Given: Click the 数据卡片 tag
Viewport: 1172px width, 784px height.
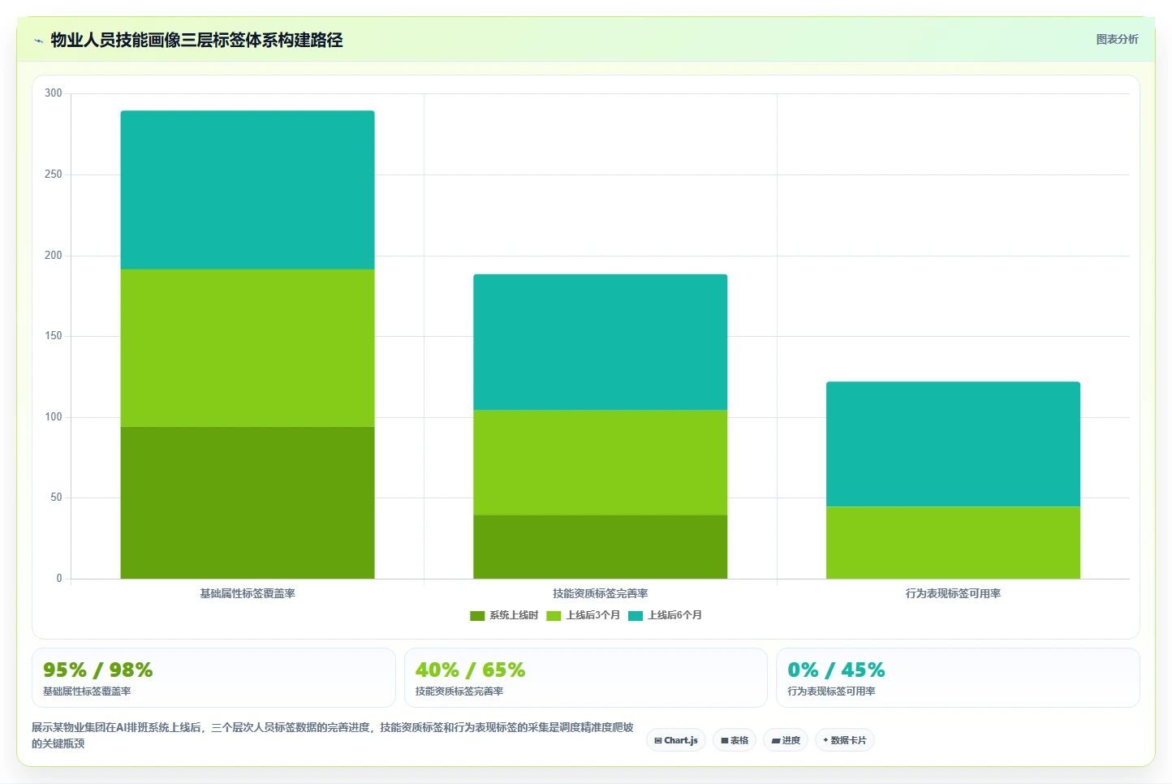Looking at the screenshot, I should click(x=845, y=740).
